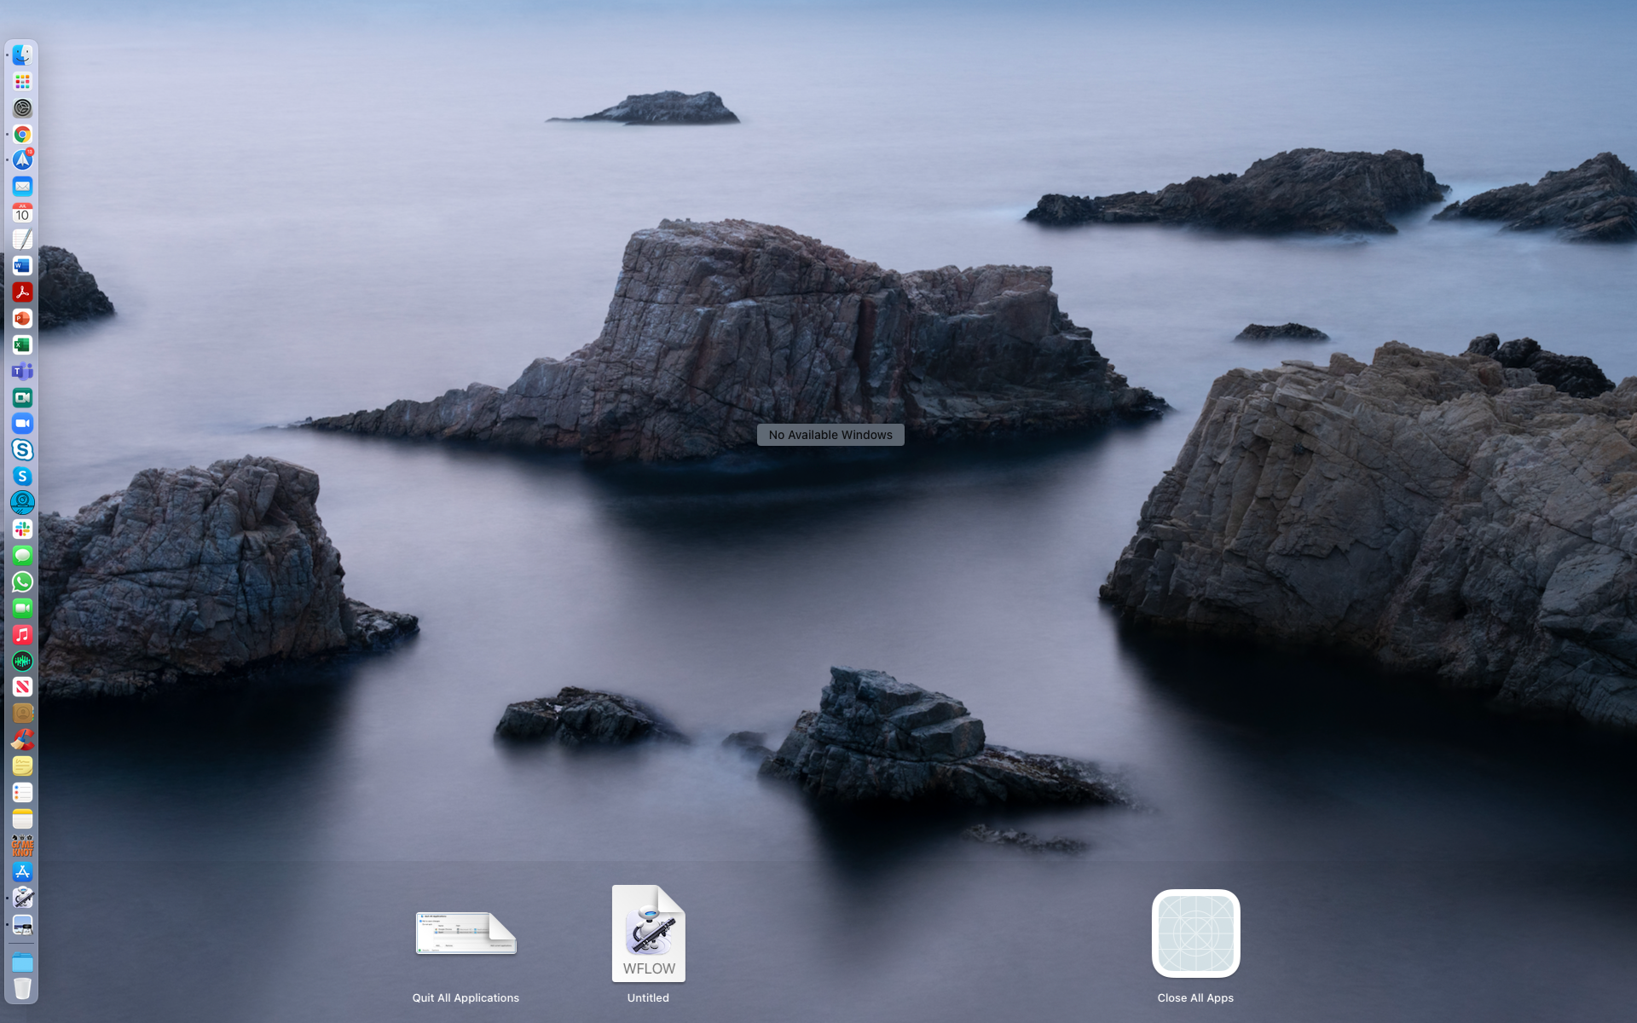Open Slack from the Dock
1637x1023 pixels.
22,529
